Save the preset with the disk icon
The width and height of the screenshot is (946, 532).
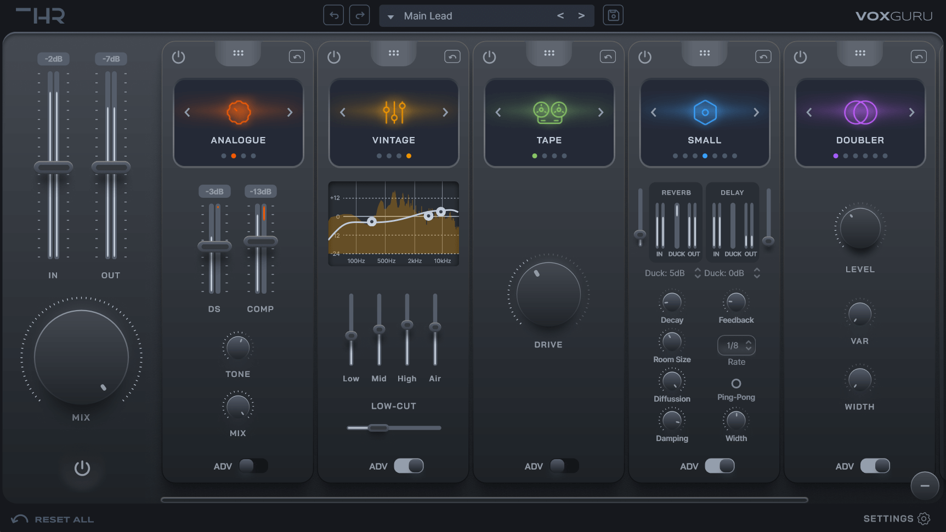pyautogui.click(x=613, y=15)
